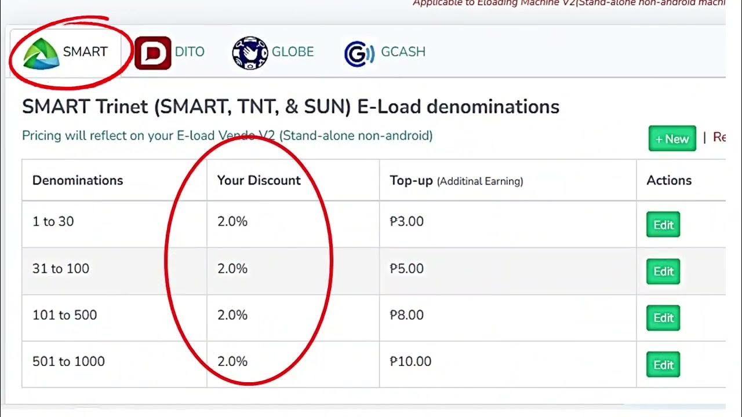Click the ₱5.00 top-up cell
Viewport: 742px width, 417px height.
(407, 268)
